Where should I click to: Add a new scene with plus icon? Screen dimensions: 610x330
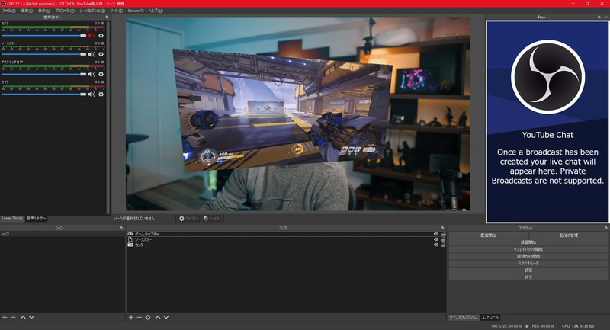(5, 318)
